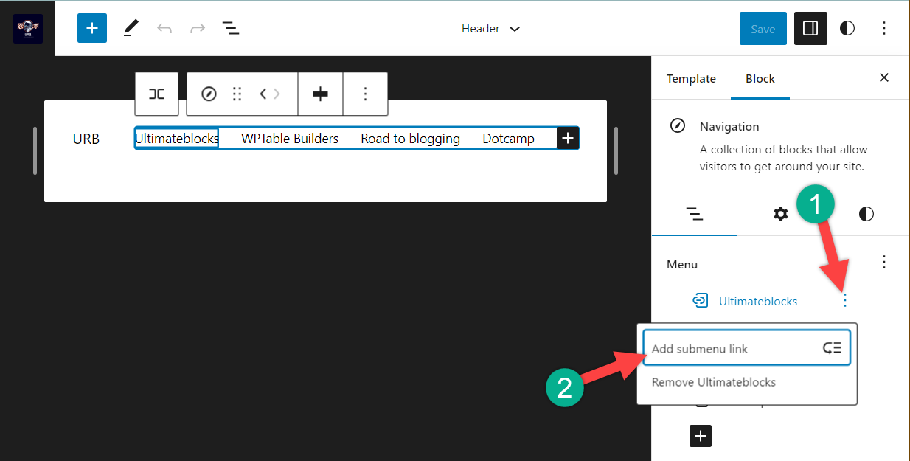
Task: Switch to the Block tab
Action: [x=760, y=78]
